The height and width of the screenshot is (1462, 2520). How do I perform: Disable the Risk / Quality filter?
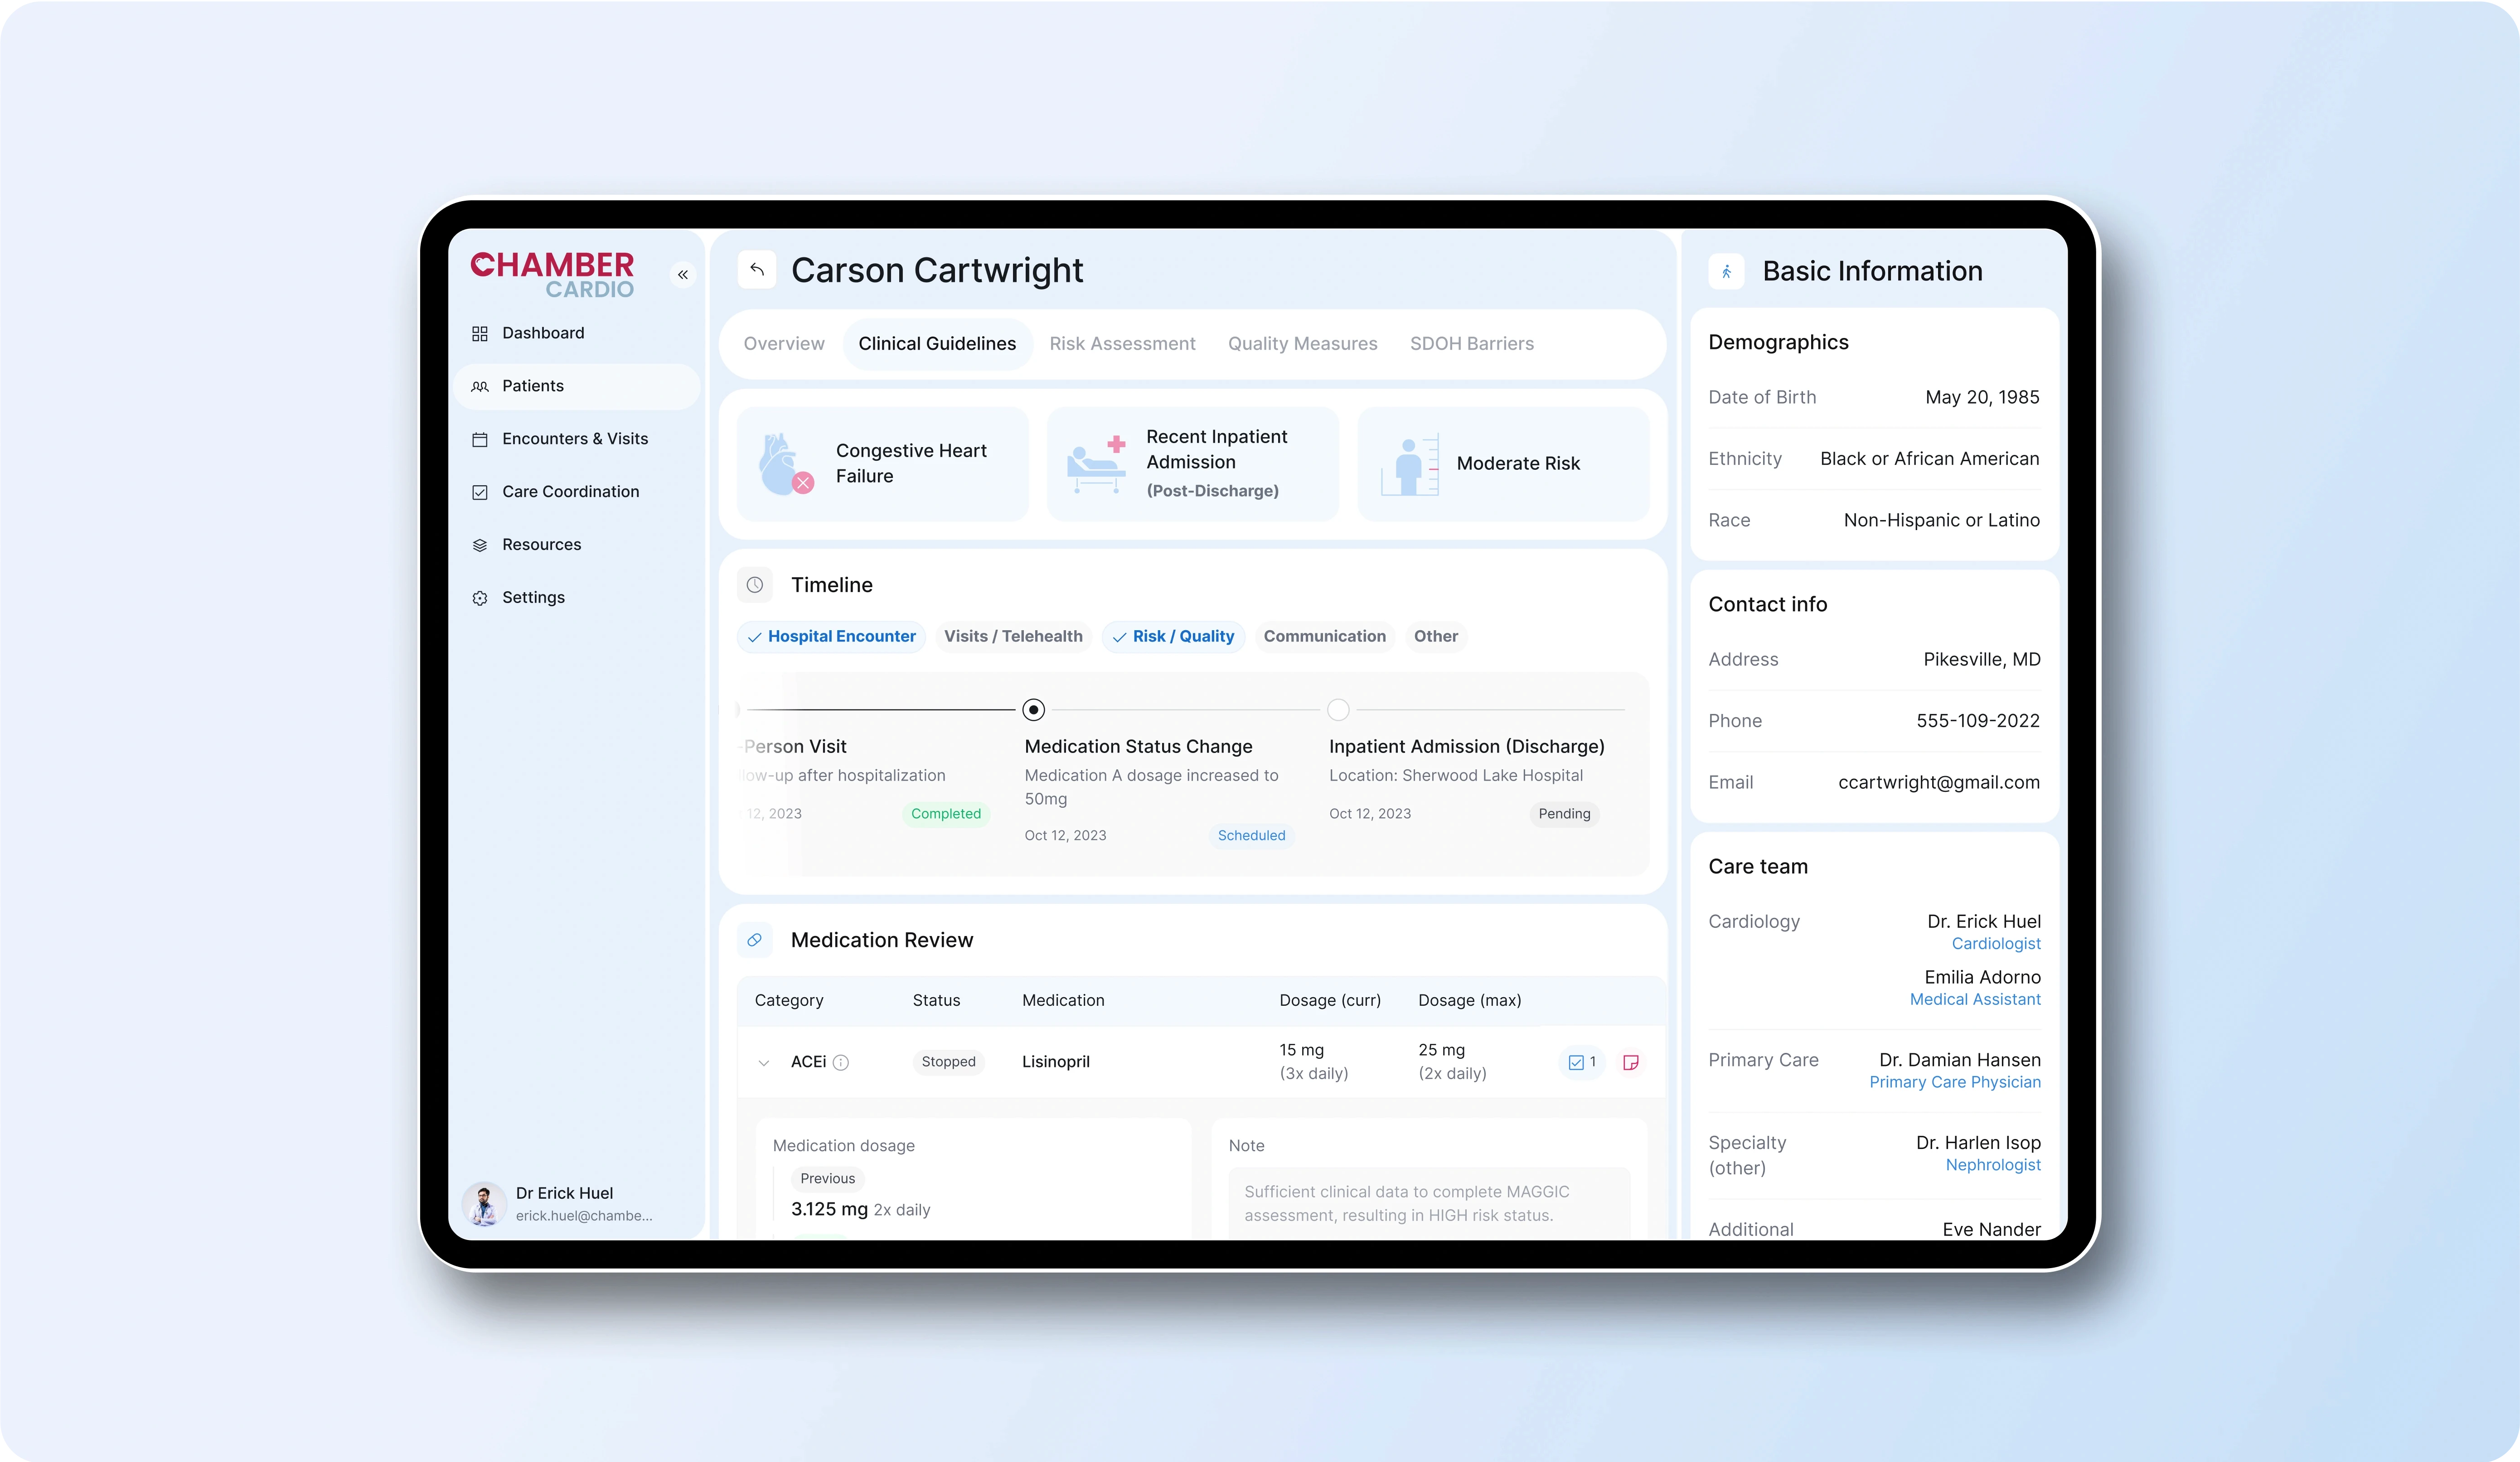pos(1172,637)
